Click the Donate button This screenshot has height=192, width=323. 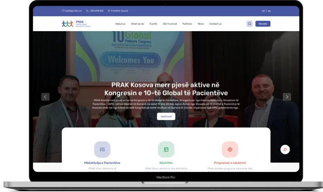(x=263, y=24)
